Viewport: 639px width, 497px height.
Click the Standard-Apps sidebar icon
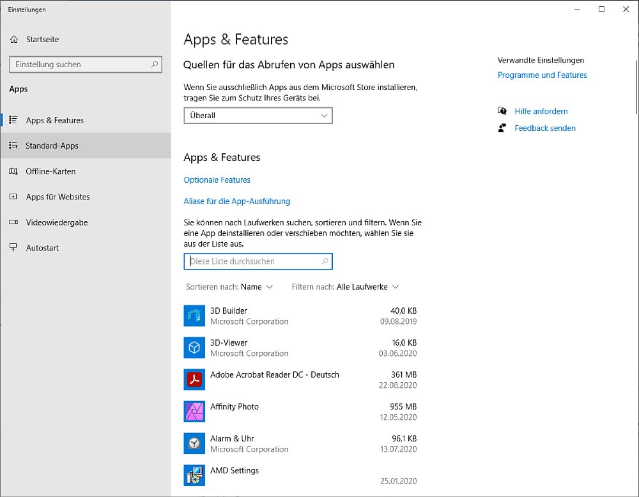13,146
